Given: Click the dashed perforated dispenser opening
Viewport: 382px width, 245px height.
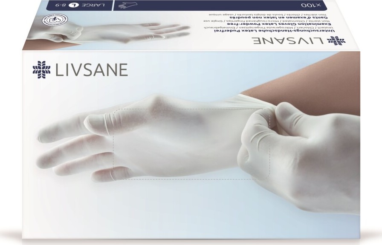Looking at the screenshot, I should click(192, 144).
